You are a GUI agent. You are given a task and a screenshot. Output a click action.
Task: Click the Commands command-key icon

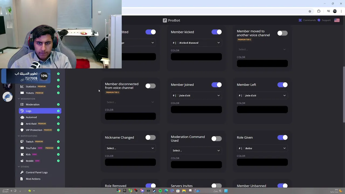300,20
